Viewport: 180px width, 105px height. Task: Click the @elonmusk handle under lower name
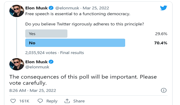(x=37, y=67)
